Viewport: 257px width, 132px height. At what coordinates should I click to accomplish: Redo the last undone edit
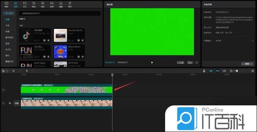(x=21, y=71)
